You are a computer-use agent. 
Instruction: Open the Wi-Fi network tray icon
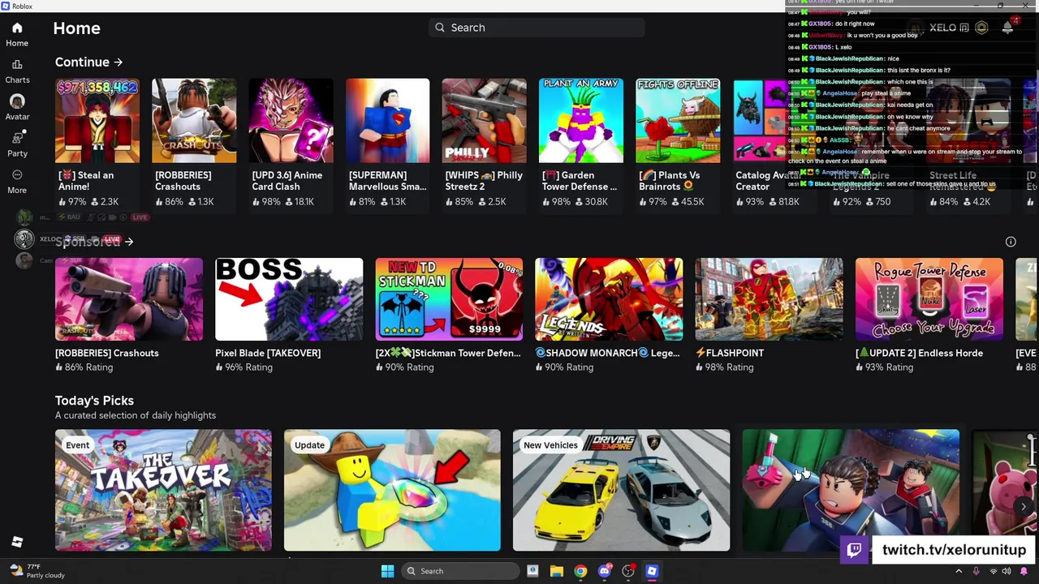click(x=993, y=571)
